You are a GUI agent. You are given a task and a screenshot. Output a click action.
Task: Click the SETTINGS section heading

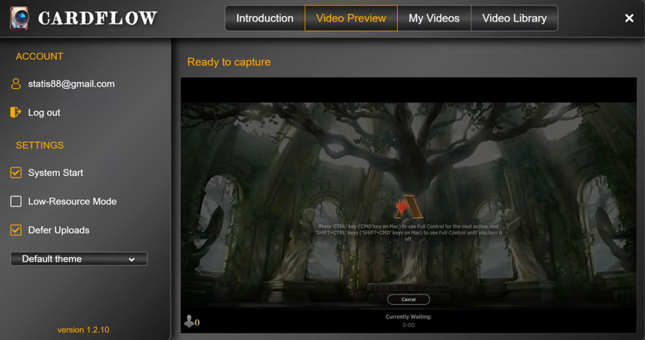(x=40, y=145)
